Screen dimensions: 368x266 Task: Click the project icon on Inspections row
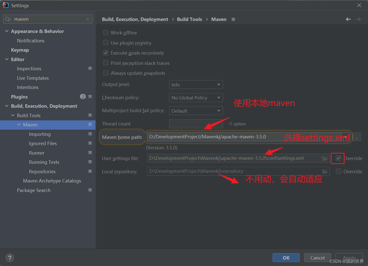click(x=90, y=68)
